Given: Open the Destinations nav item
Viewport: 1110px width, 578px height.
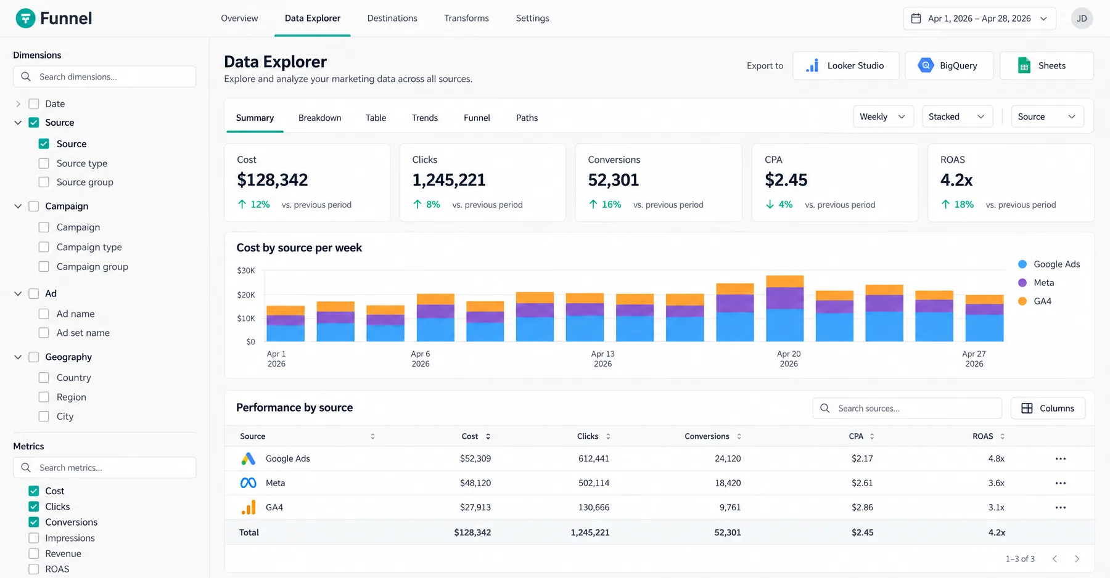Looking at the screenshot, I should click(392, 18).
